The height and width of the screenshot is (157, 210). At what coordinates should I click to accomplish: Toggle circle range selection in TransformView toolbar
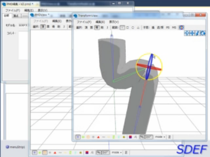click(133, 27)
